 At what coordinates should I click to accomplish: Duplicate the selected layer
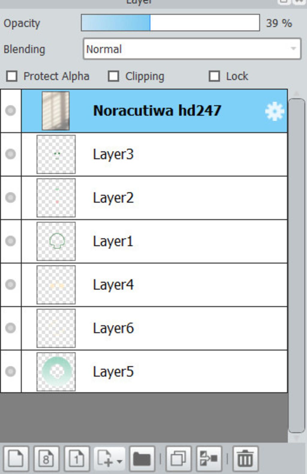point(178,458)
